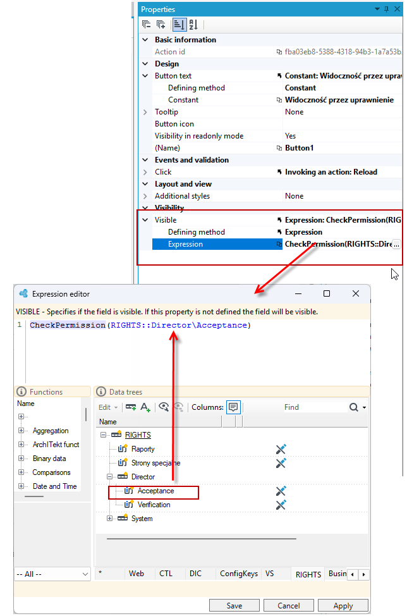Add new tree node with plus icon
The image size is (407, 616).
131,407
